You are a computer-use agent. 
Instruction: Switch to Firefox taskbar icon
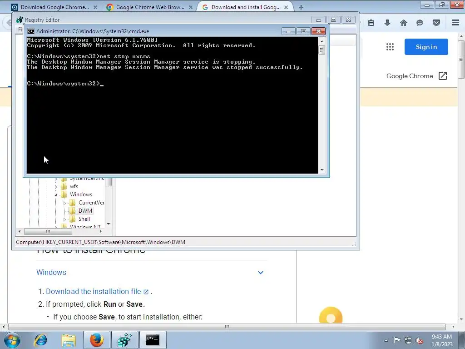pos(96,340)
